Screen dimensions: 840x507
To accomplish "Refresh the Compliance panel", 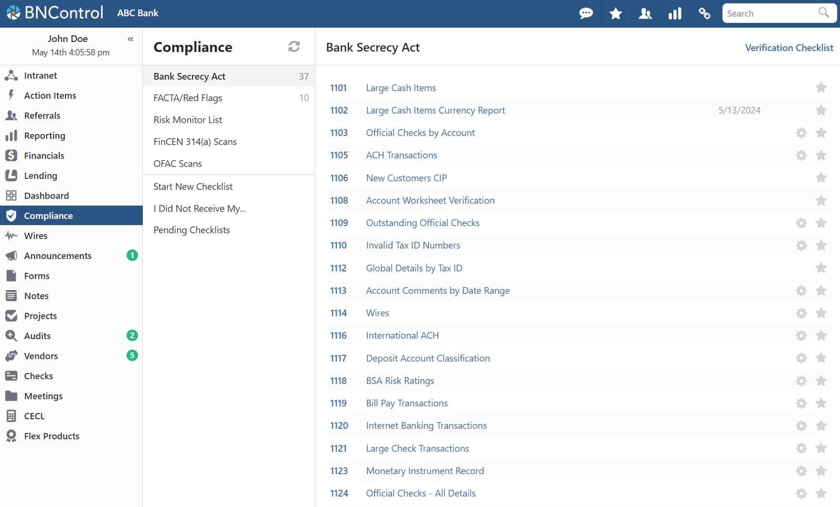I will pos(294,46).
